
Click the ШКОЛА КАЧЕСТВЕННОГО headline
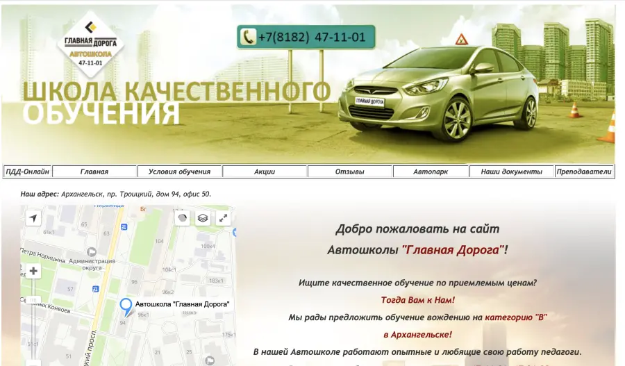(x=176, y=92)
